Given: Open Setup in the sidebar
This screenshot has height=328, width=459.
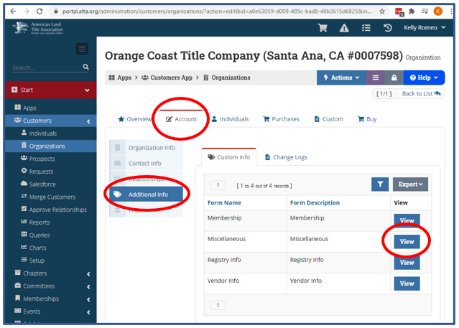Looking at the screenshot, I should (37, 261).
